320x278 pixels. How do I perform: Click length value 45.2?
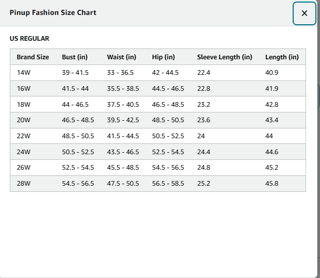click(272, 168)
